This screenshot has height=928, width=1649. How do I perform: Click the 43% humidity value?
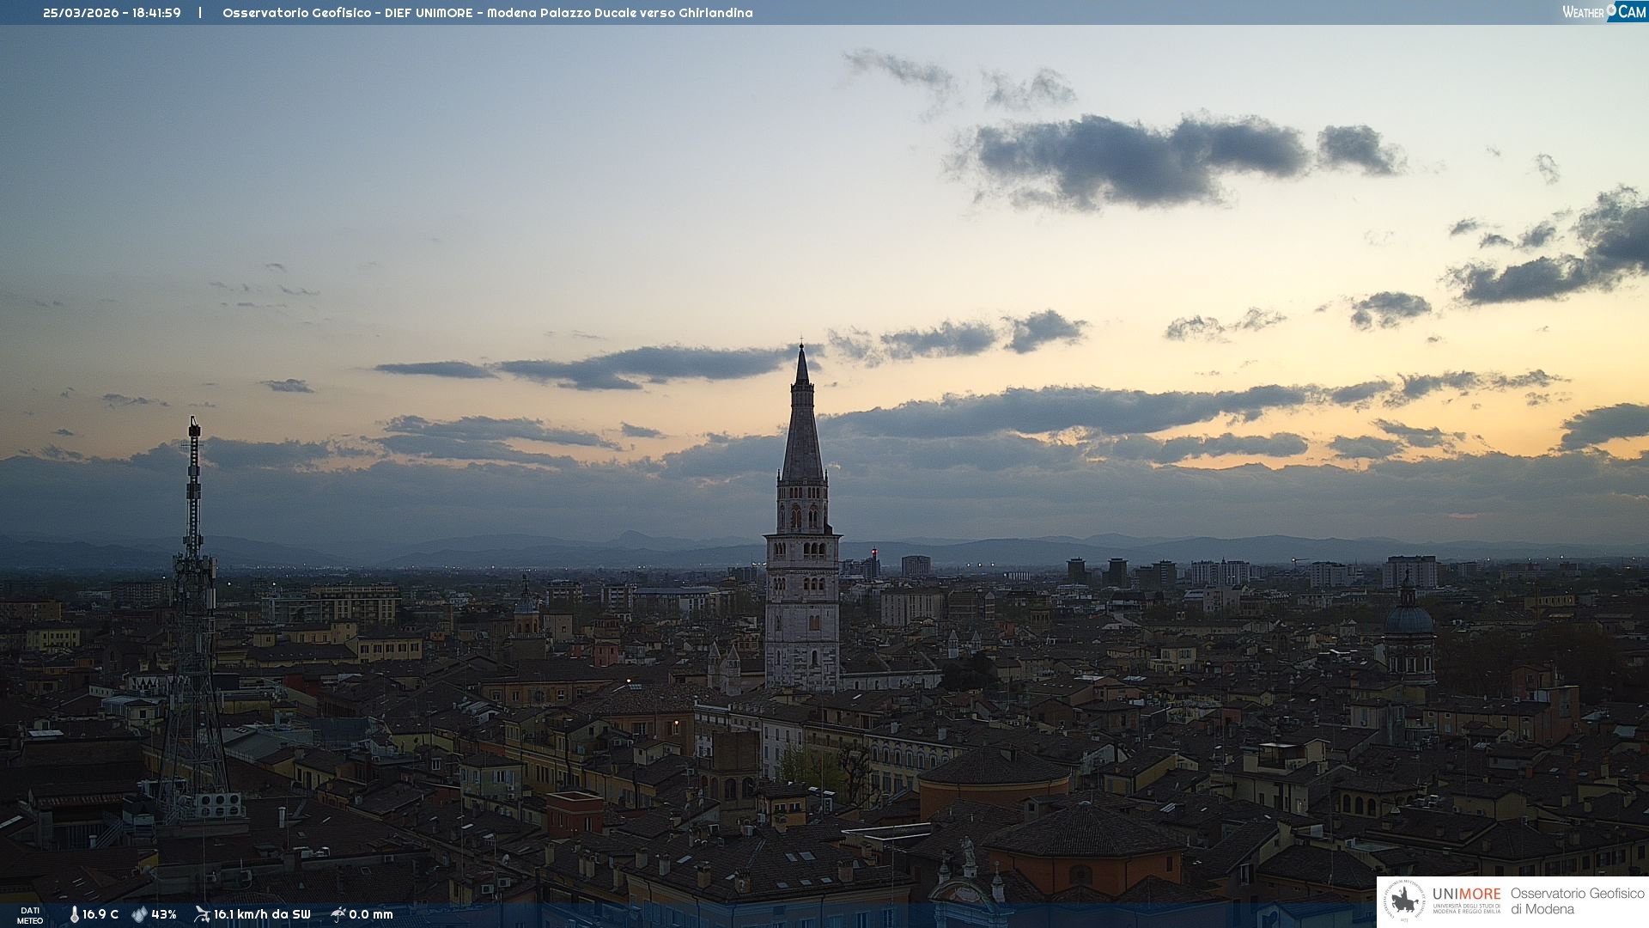click(x=164, y=914)
